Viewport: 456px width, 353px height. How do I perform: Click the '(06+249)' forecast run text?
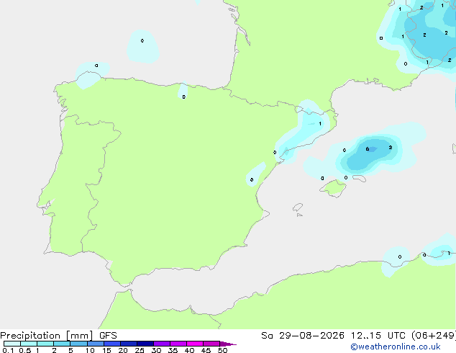pyautogui.click(x=434, y=336)
